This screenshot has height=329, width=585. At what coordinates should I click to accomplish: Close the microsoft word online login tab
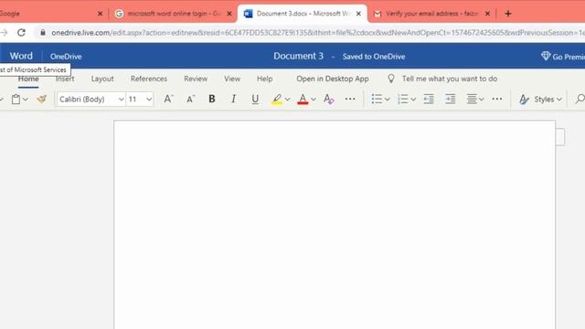(x=229, y=14)
